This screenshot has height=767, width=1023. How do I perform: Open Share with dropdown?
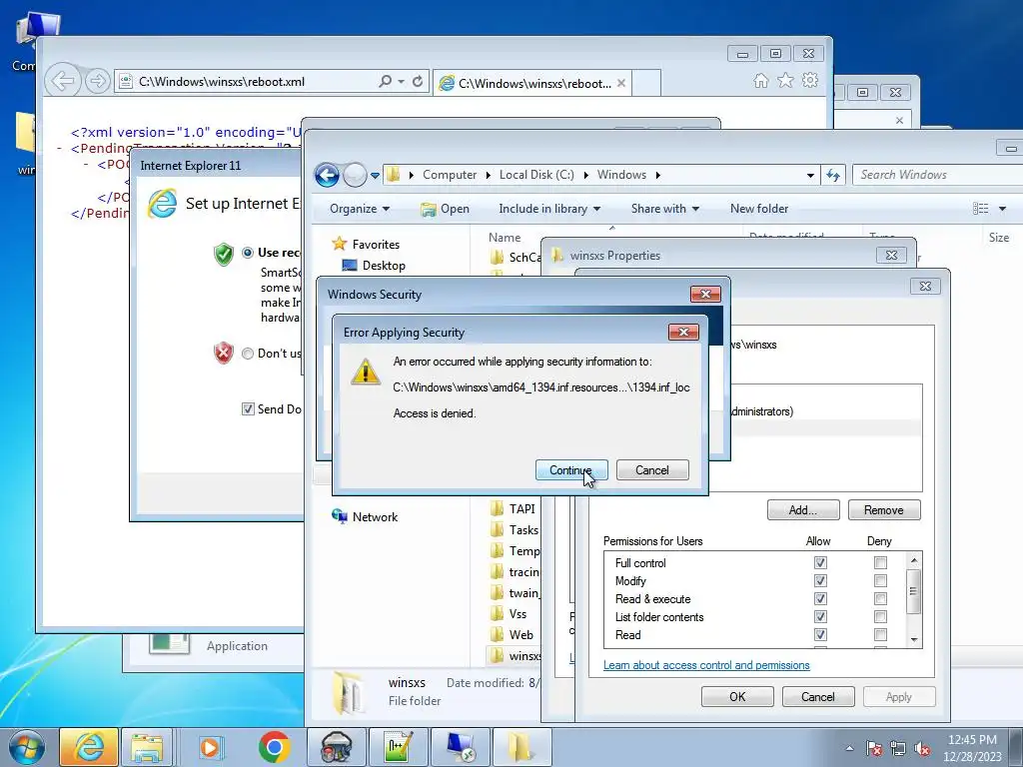tap(664, 209)
